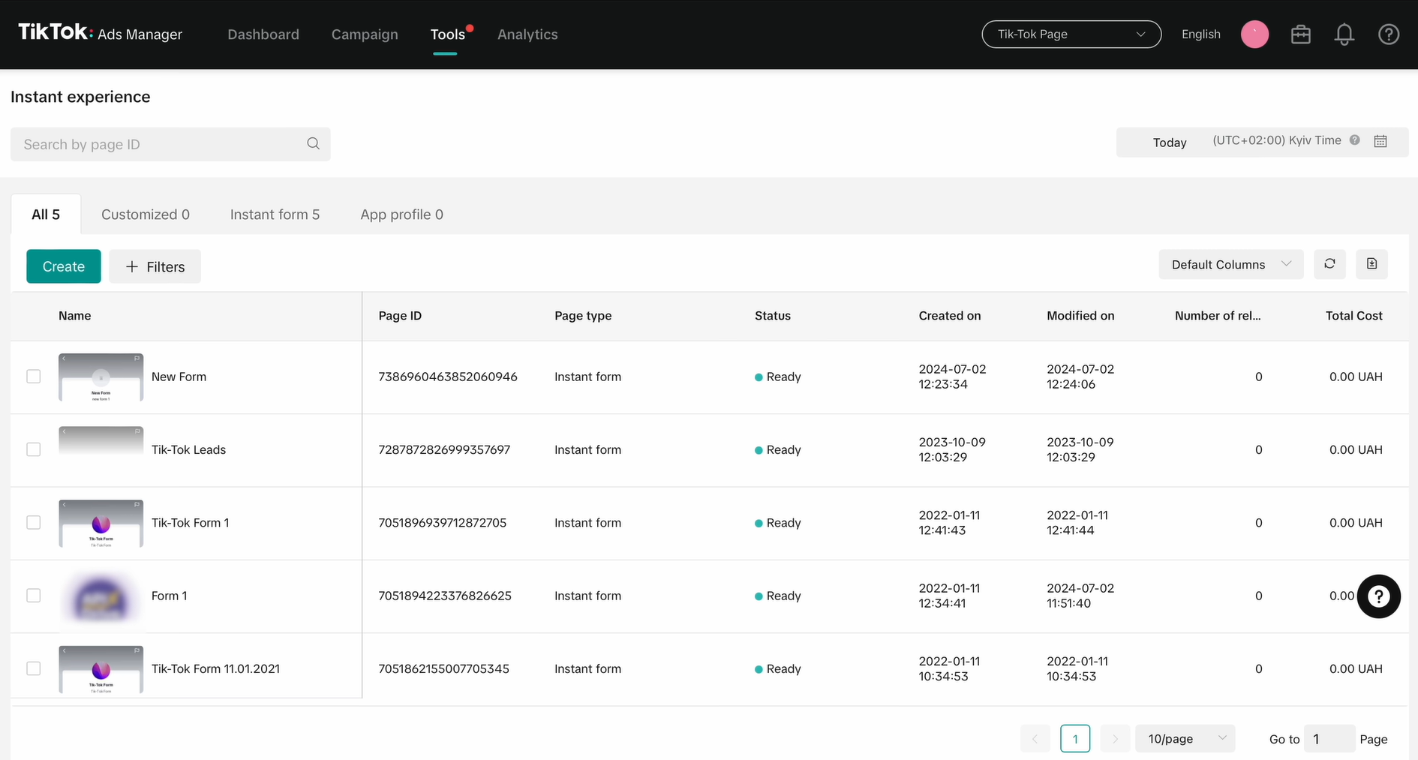This screenshot has width=1418, height=760.
Task: Change the 10/page pagination size
Action: 1185,739
